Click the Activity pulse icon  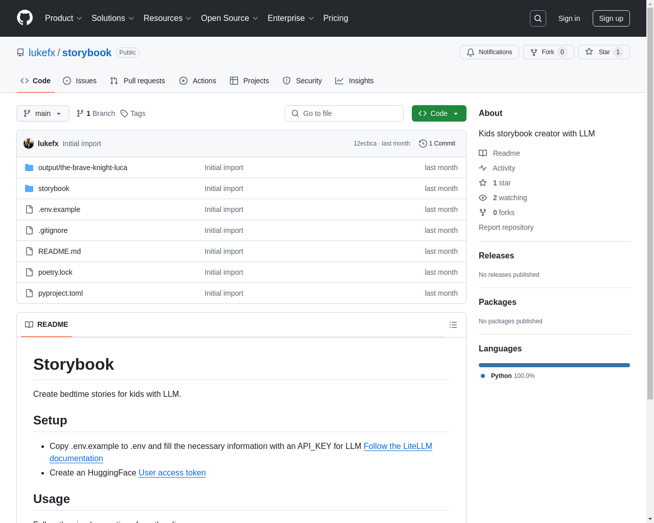pos(483,168)
